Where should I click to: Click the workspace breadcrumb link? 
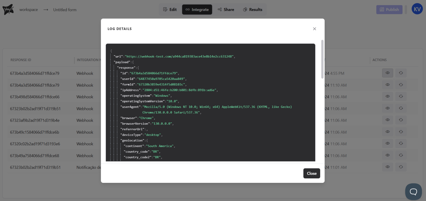coord(28,10)
